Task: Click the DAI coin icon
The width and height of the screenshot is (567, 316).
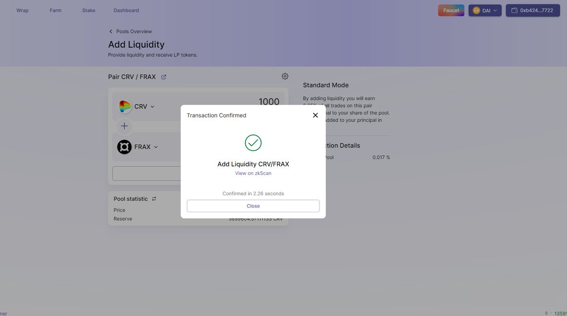Action: [x=476, y=10]
